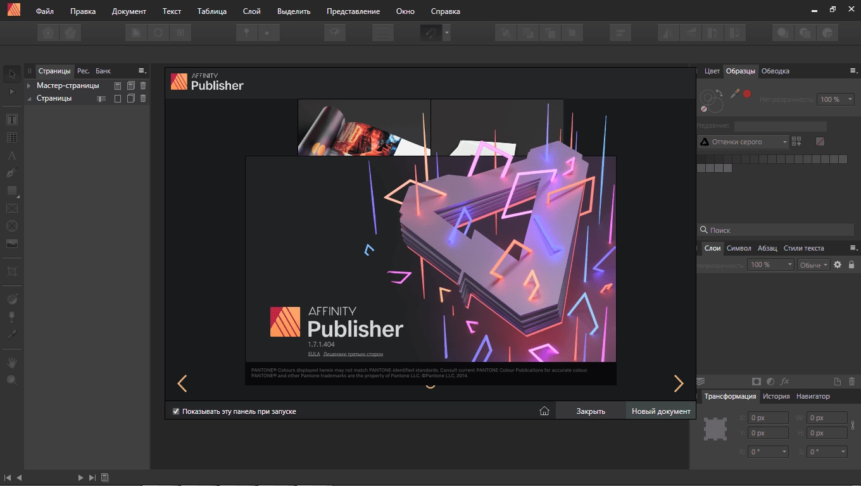Image resolution: width=861 pixels, height=486 pixels.
Task: Open Лицензии третьих сторон link
Action: (x=353, y=354)
